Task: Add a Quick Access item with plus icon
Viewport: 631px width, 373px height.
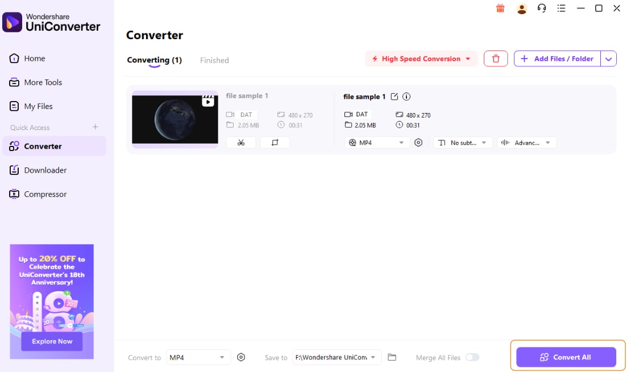Action: pyautogui.click(x=96, y=127)
